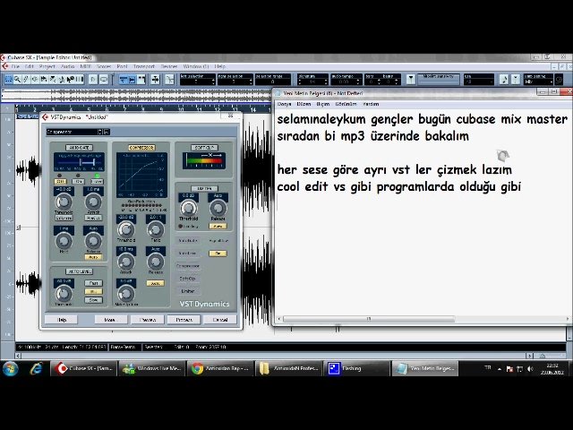Image resolution: width=573 pixels, height=430 pixels.
Task: Click the VST Dynamics window logo icon
Action: pyautogui.click(x=46, y=117)
